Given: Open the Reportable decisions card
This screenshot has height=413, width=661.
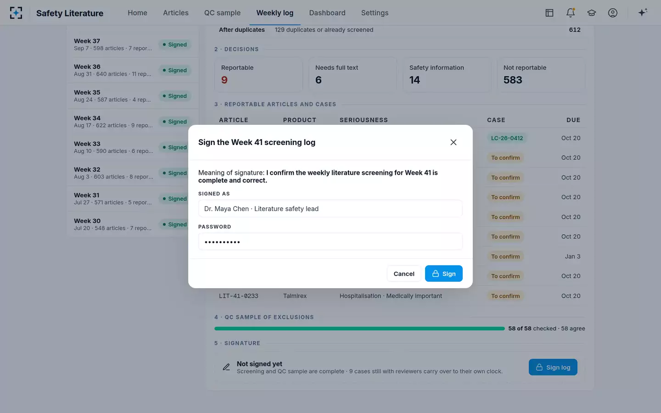Looking at the screenshot, I should 258,74.
